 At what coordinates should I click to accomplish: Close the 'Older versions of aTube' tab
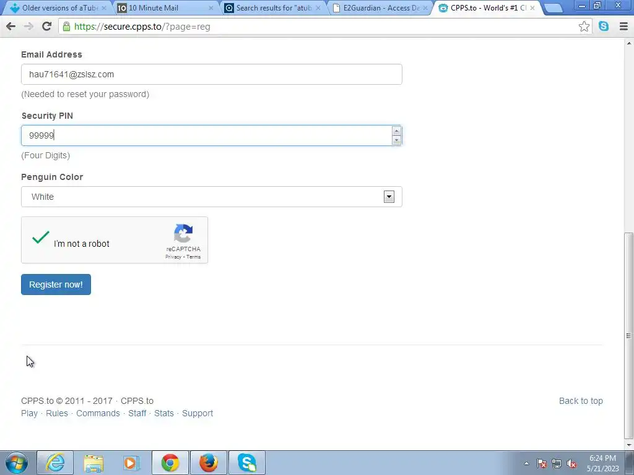104,7
